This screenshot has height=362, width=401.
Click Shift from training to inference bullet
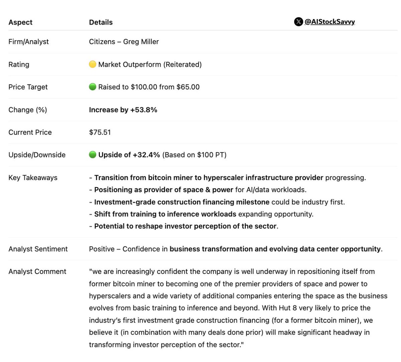point(165,214)
